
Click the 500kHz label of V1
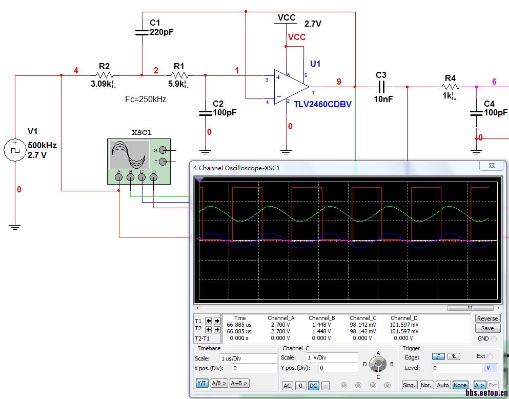pyautogui.click(x=42, y=145)
